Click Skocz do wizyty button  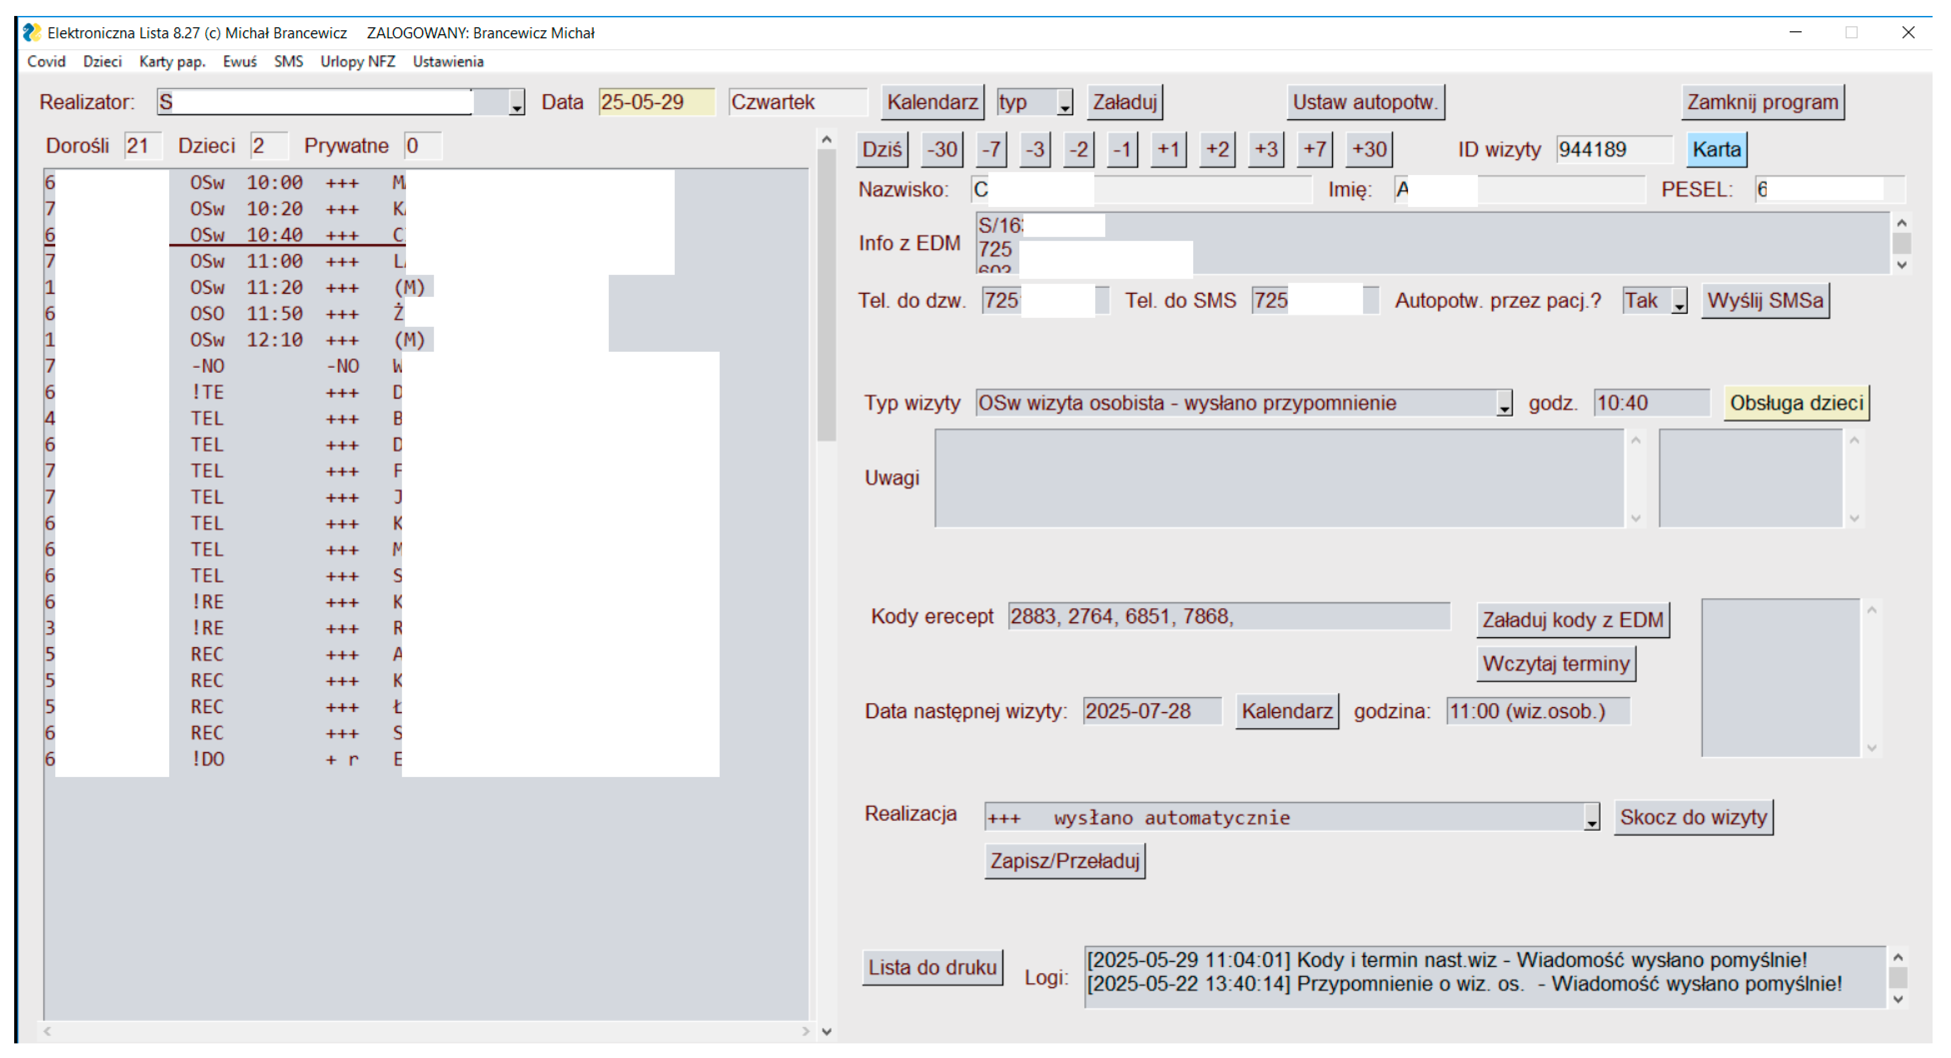pyautogui.click(x=1693, y=817)
